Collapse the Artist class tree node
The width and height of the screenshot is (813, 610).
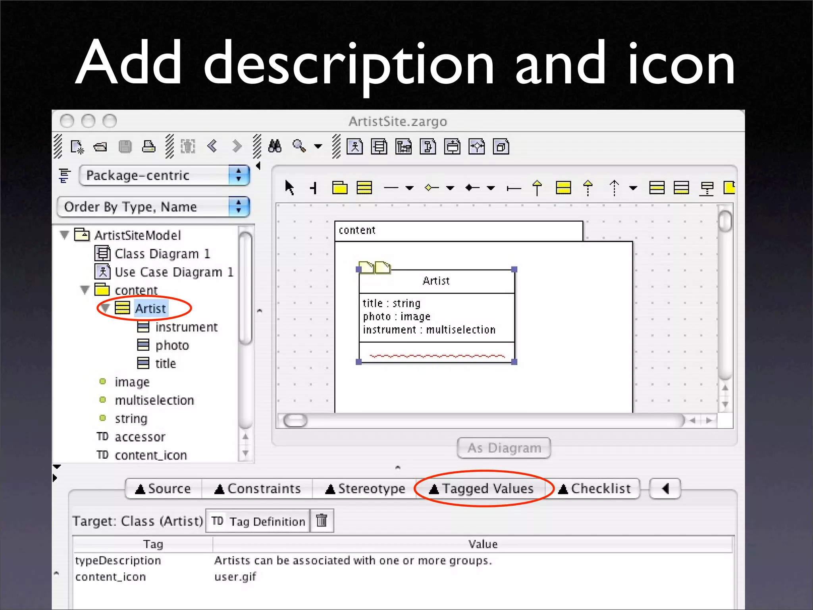105,308
